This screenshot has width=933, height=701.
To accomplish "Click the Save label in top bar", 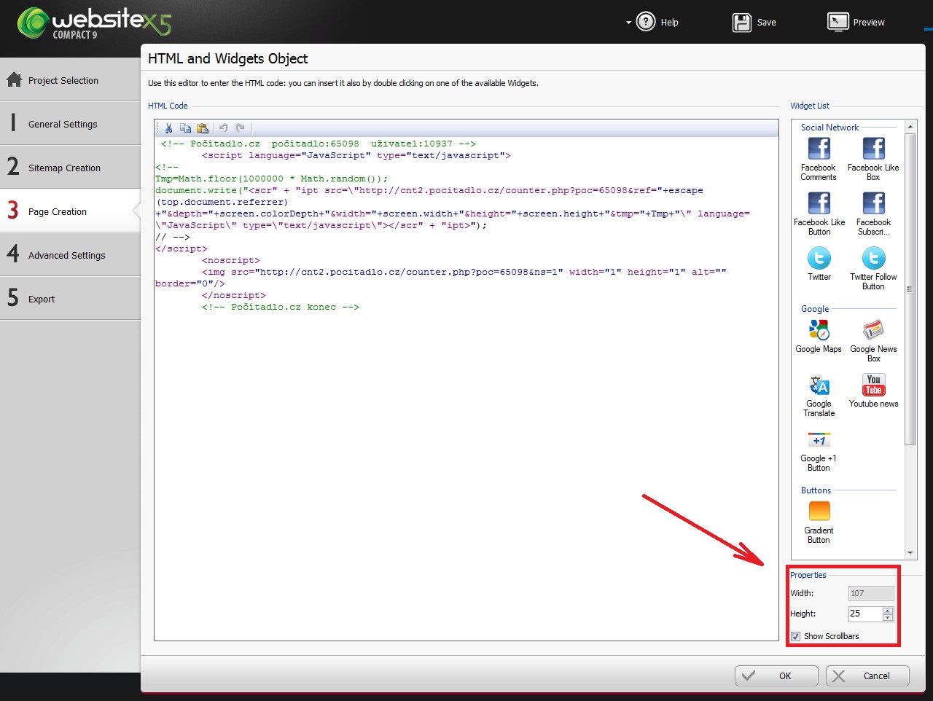I will tap(766, 23).
